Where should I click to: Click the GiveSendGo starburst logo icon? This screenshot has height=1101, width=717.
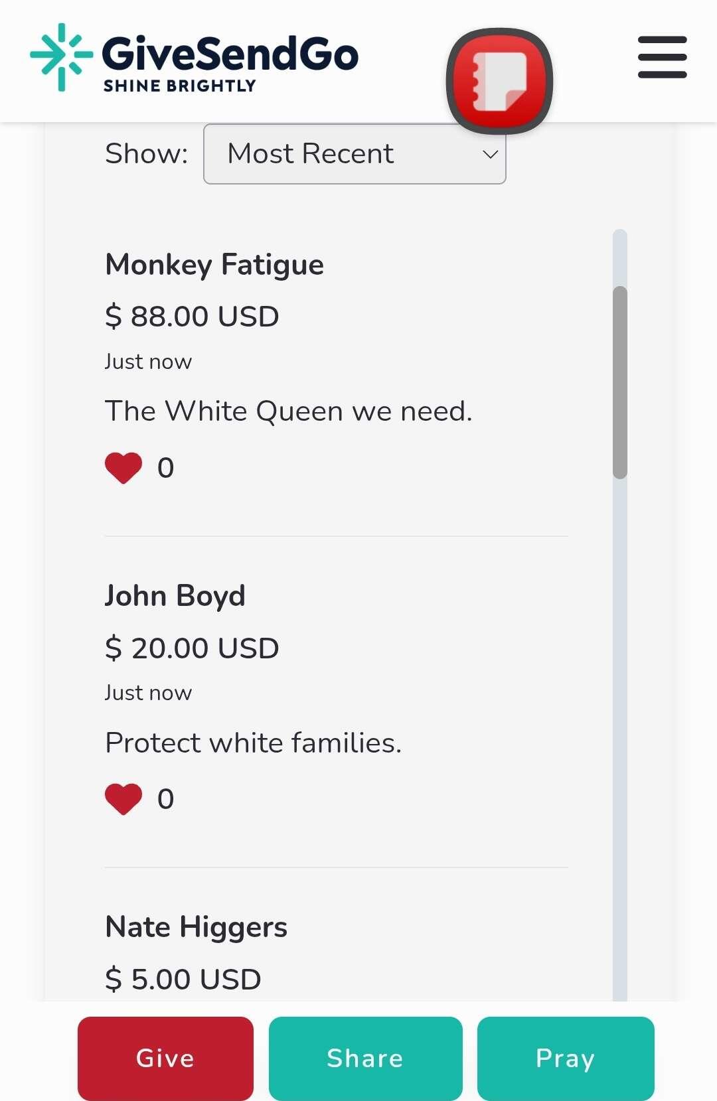(x=62, y=57)
